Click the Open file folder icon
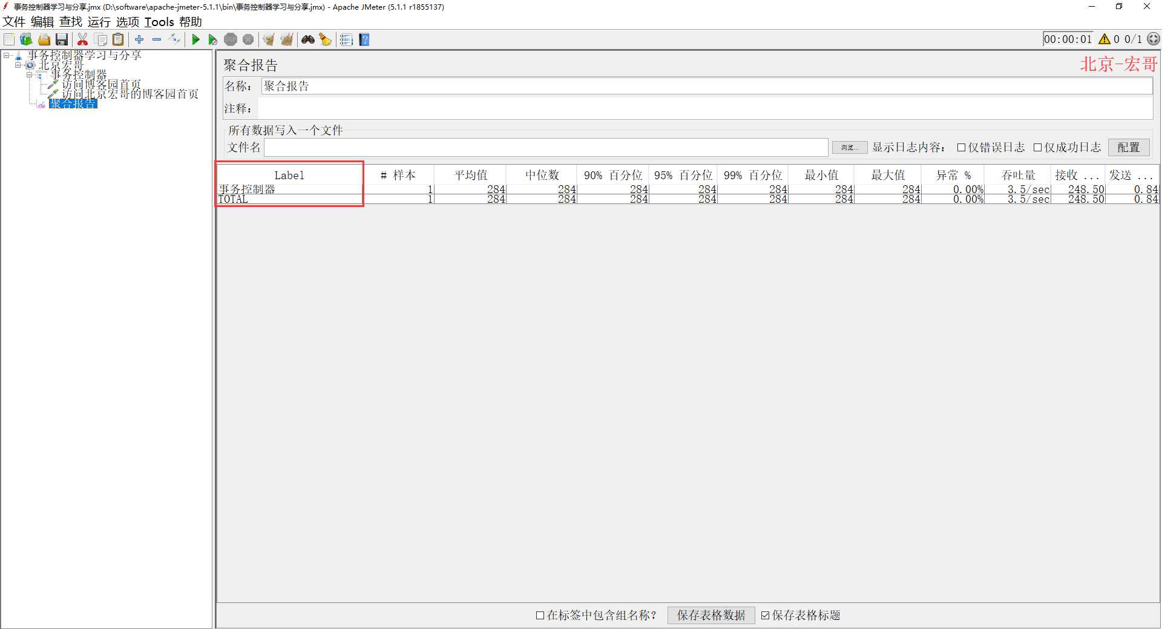This screenshot has width=1162, height=629. pyautogui.click(x=44, y=39)
